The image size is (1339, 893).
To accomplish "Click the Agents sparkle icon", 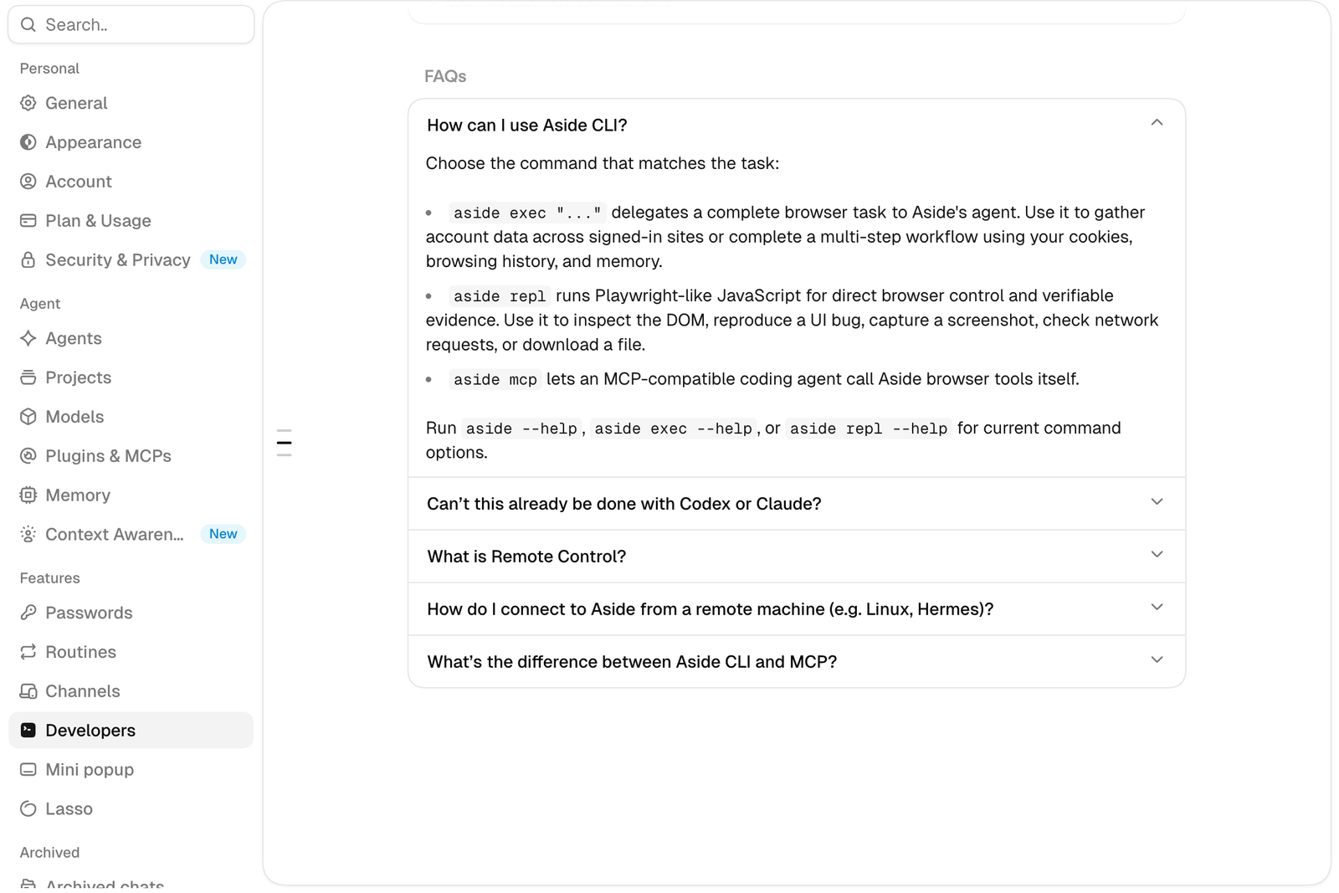I will 28,338.
